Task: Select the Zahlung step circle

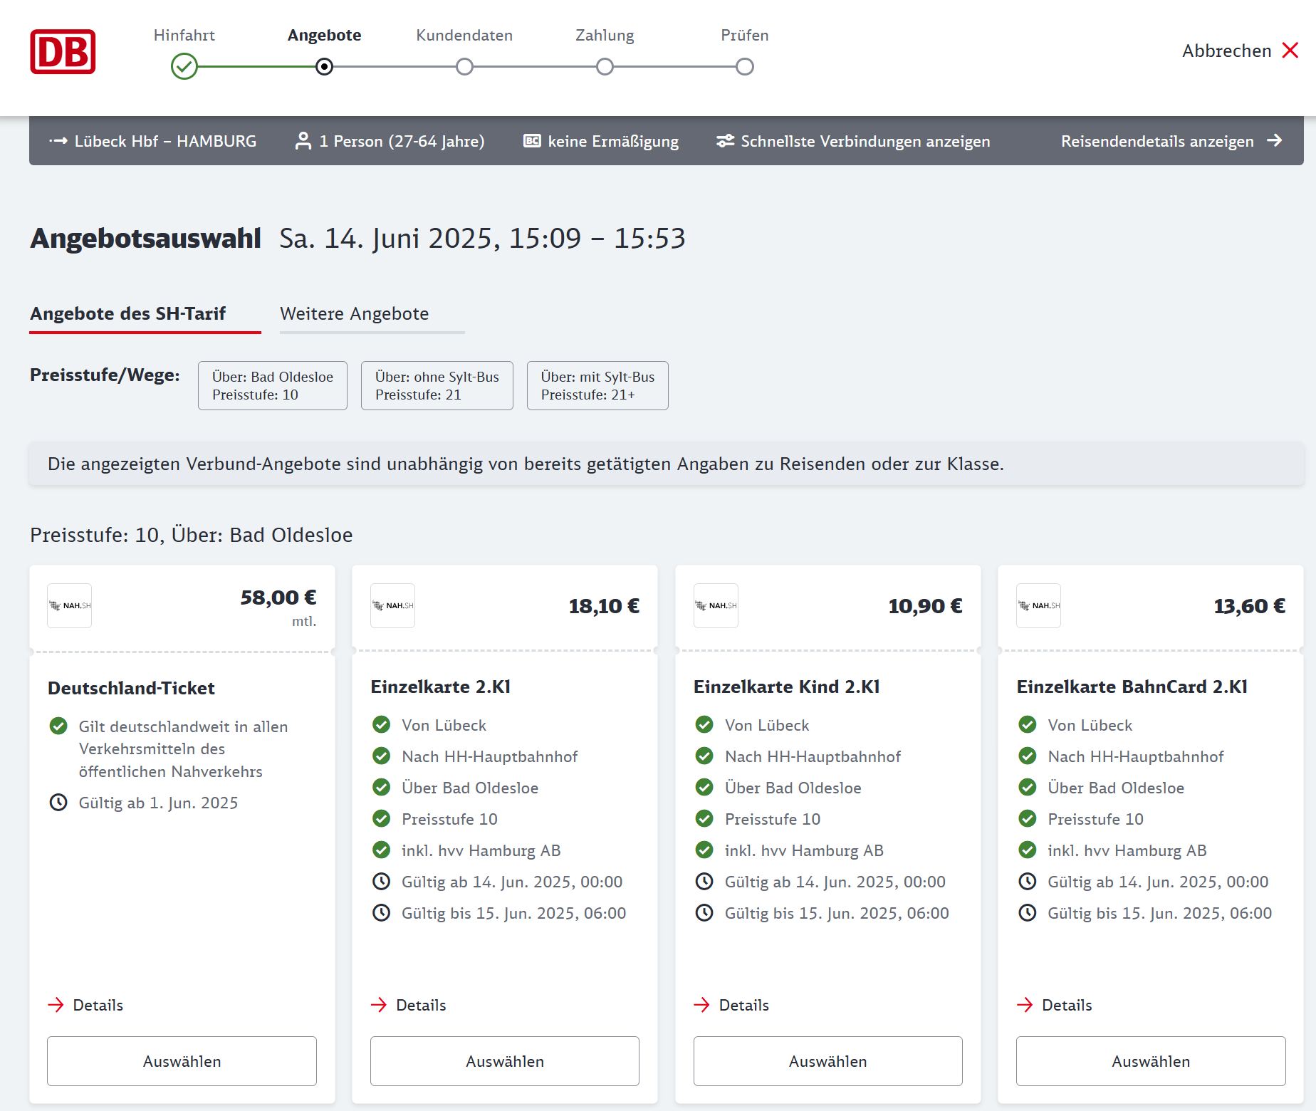Action: pyautogui.click(x=605, y=67)
